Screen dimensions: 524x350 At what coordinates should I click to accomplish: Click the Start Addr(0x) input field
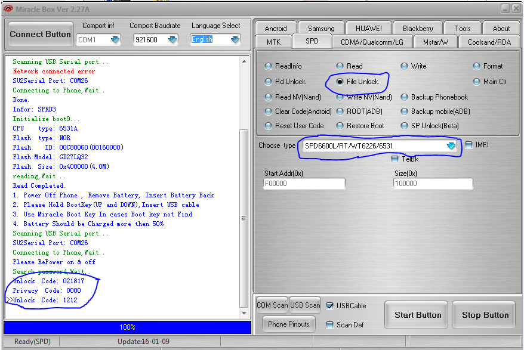[304, 184]
